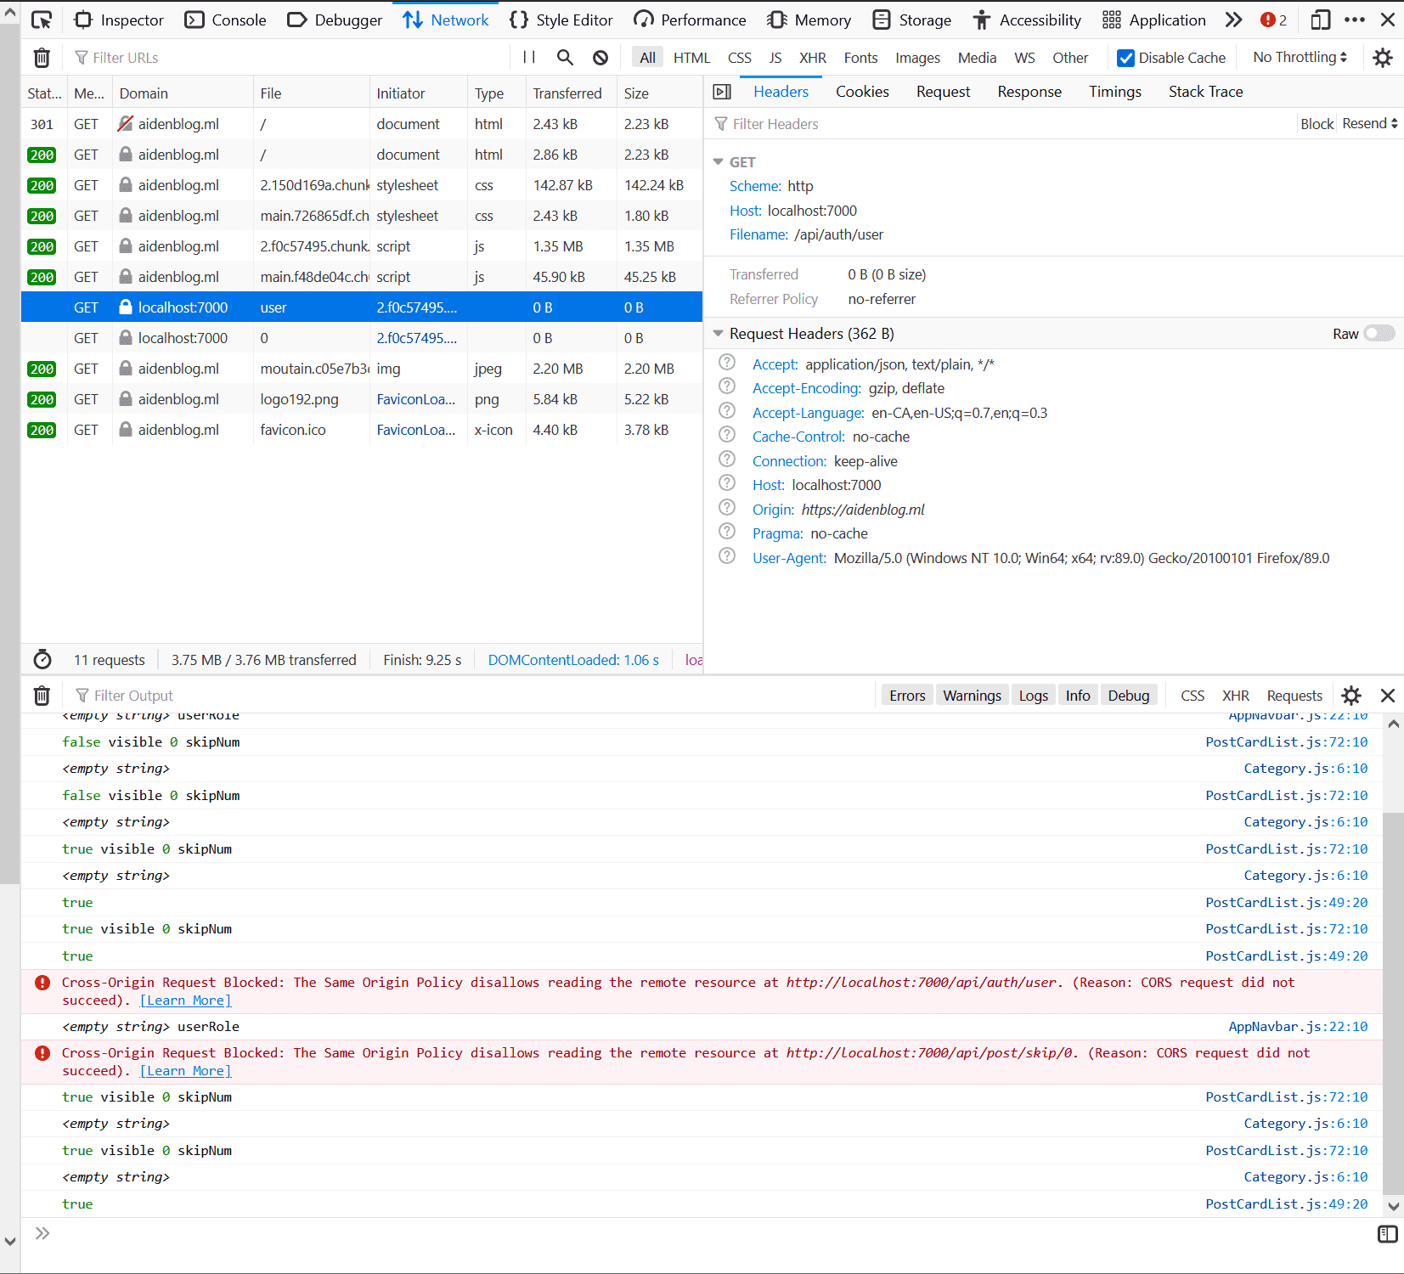This screenshot has height=1274, width=1404.
Task: Focus the Filter URLs field
Action: tap(289, 58)
